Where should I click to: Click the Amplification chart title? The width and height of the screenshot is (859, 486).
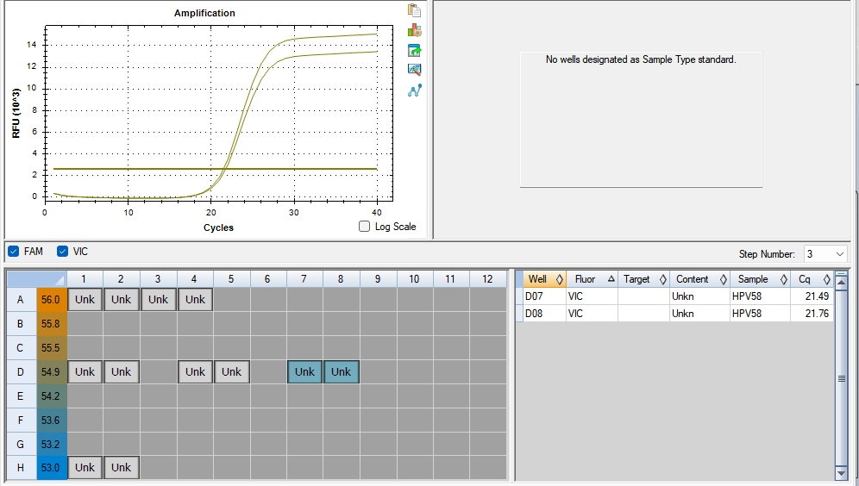pyautogui.click(x=204, y=13)
